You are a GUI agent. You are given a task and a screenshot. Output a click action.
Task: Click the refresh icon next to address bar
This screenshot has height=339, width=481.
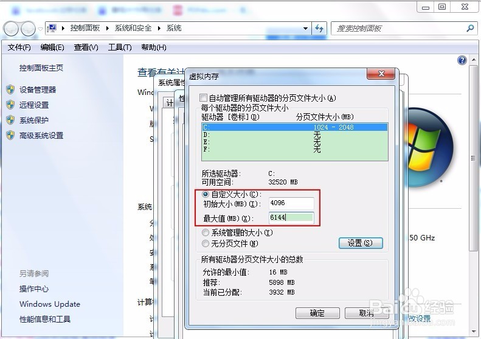[319, 29]
